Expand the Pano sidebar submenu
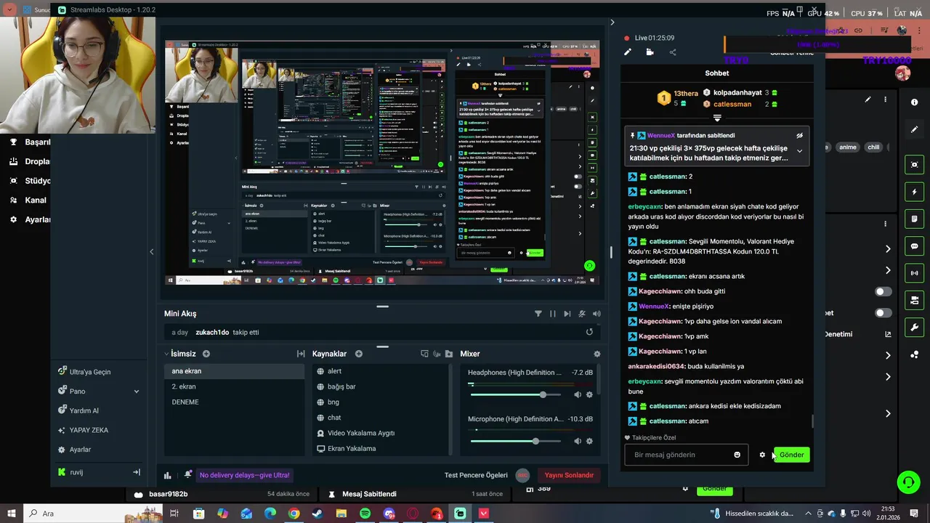 click(x=136, y=392)
